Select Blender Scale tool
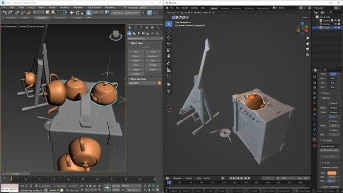 [169, 50]
